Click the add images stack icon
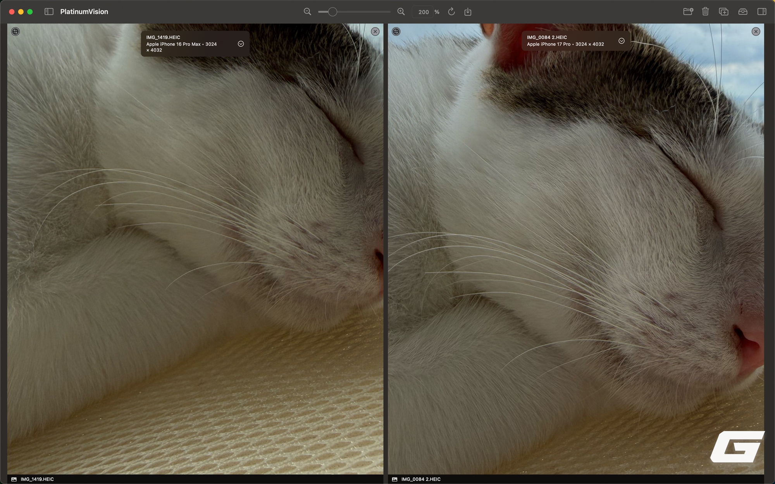 pos(723,12)
